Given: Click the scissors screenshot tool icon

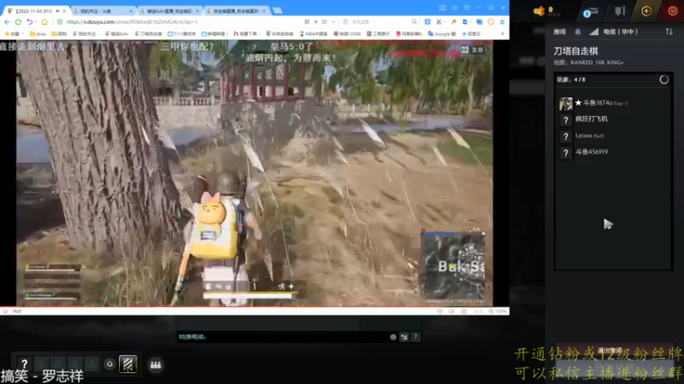Looking at the screenshot, I should 439,22.
